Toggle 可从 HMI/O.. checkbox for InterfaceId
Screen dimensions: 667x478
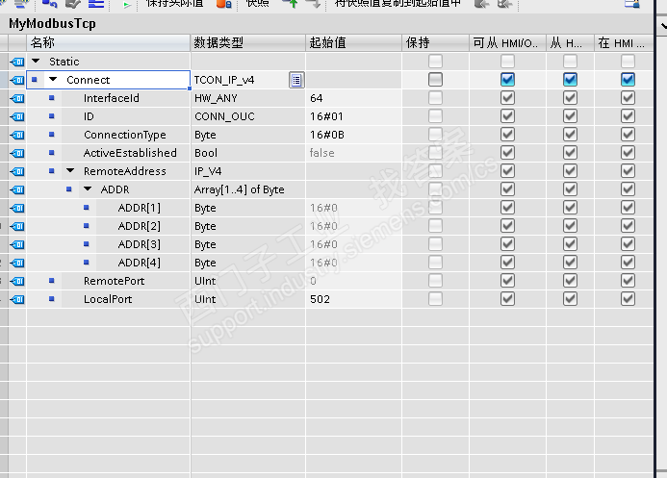[x=507, y=98]
